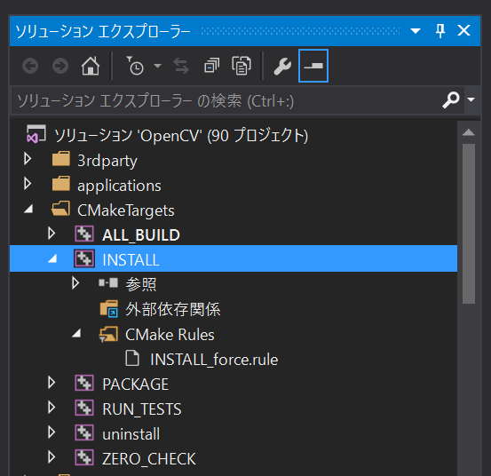Expand the ALL_BUILD project

click(51, 234)
